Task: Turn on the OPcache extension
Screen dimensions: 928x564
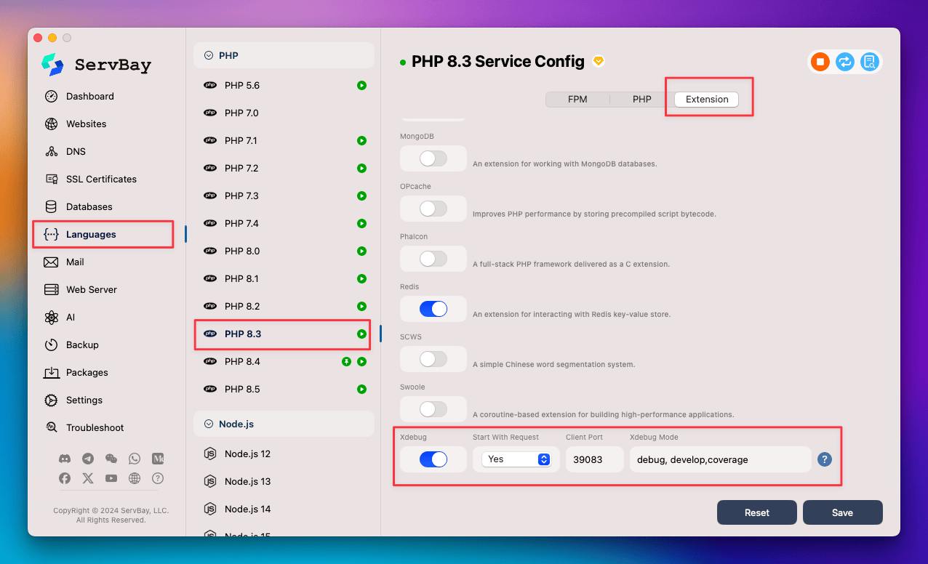Action: pos(433,209)
